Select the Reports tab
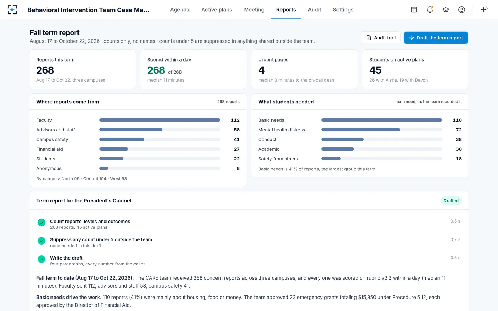 [x=286, y=10]
